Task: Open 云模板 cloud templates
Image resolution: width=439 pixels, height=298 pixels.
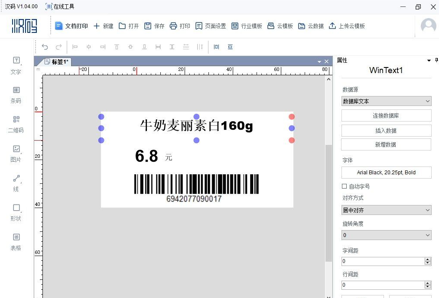Action: 280,26
